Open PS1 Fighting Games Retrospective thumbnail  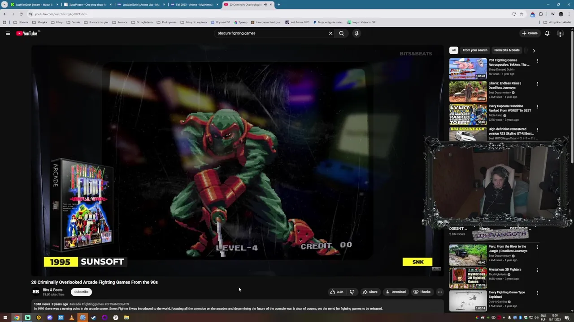coord(468,68)
